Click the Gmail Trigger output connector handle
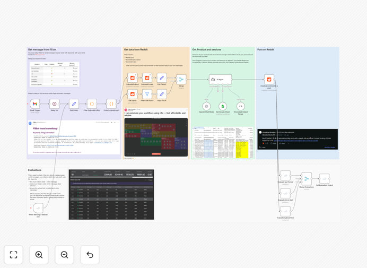This screenshot has width=367, height=268. point(40,104)
